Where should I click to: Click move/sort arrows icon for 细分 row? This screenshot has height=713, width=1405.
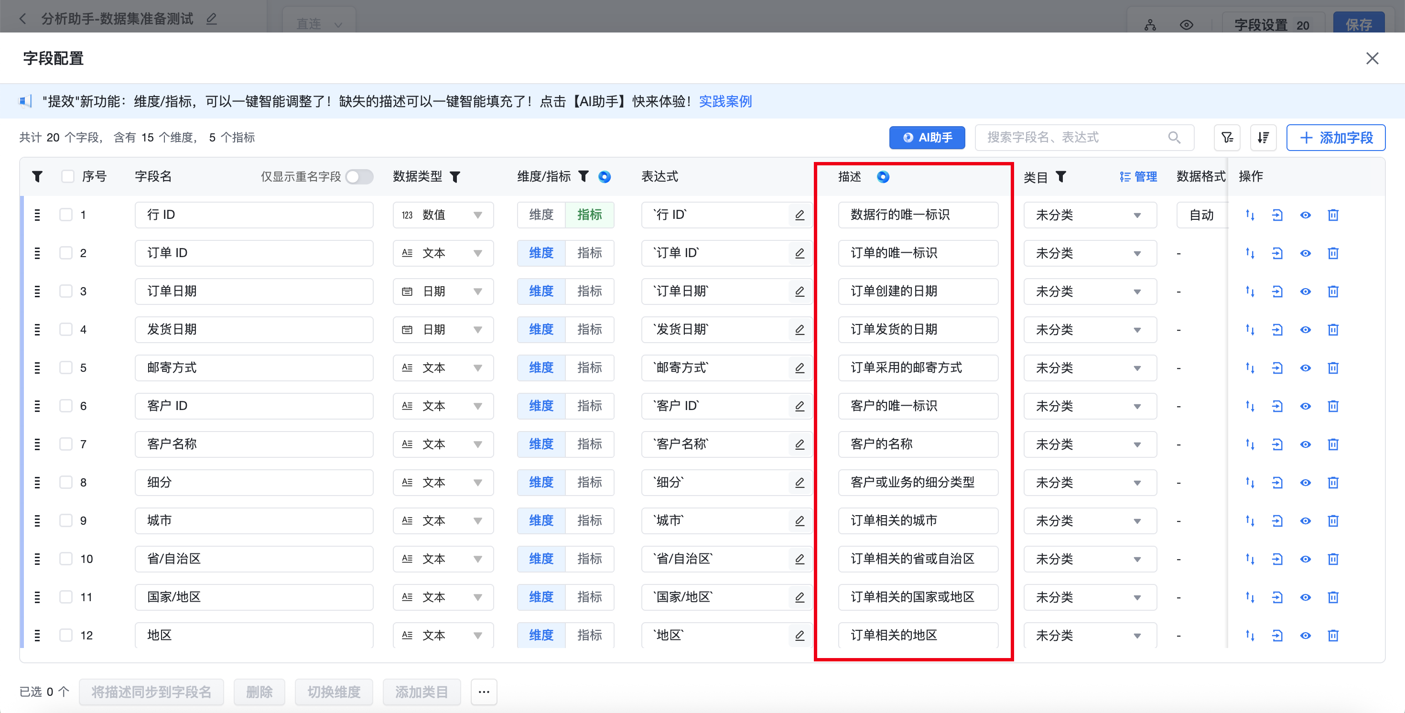pos(1250,482)
